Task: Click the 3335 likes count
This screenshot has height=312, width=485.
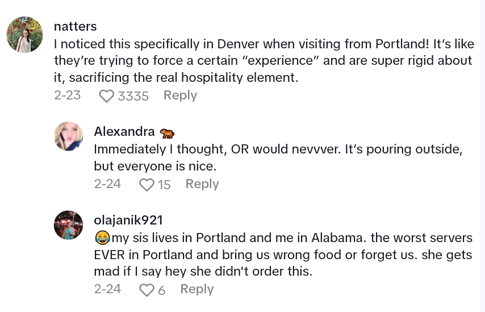Action: [x=133, y=96]
